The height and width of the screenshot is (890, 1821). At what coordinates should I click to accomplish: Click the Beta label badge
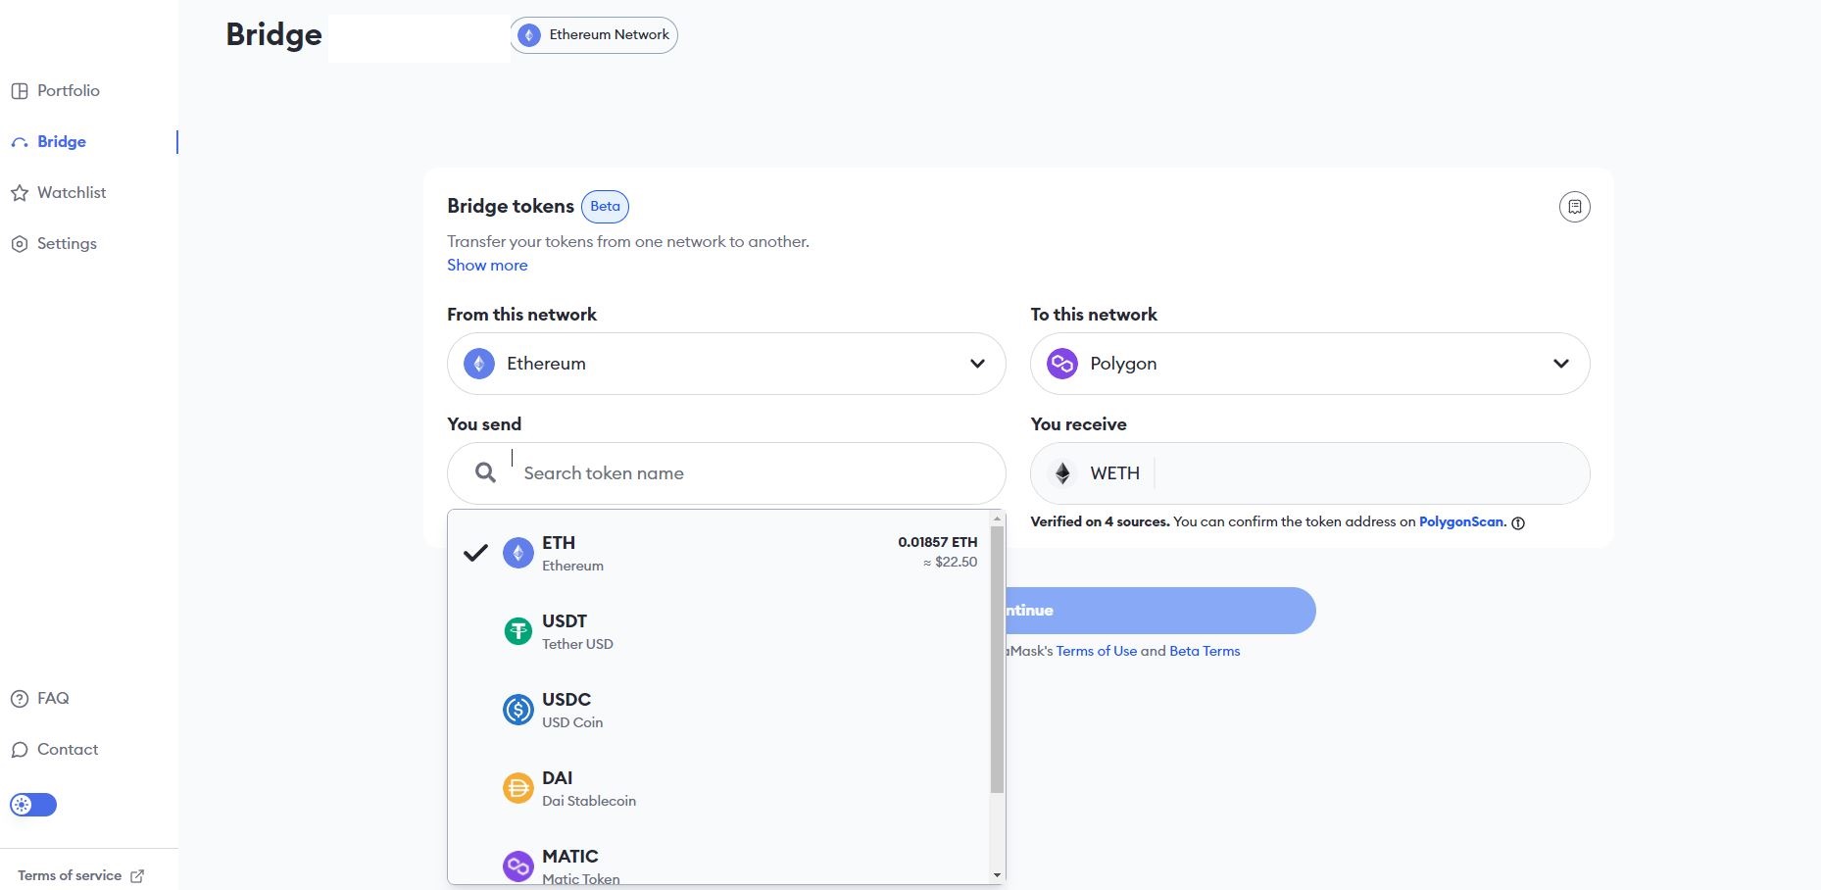tap(606, 207)
